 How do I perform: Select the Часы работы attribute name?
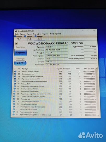[x=26, y=84]
